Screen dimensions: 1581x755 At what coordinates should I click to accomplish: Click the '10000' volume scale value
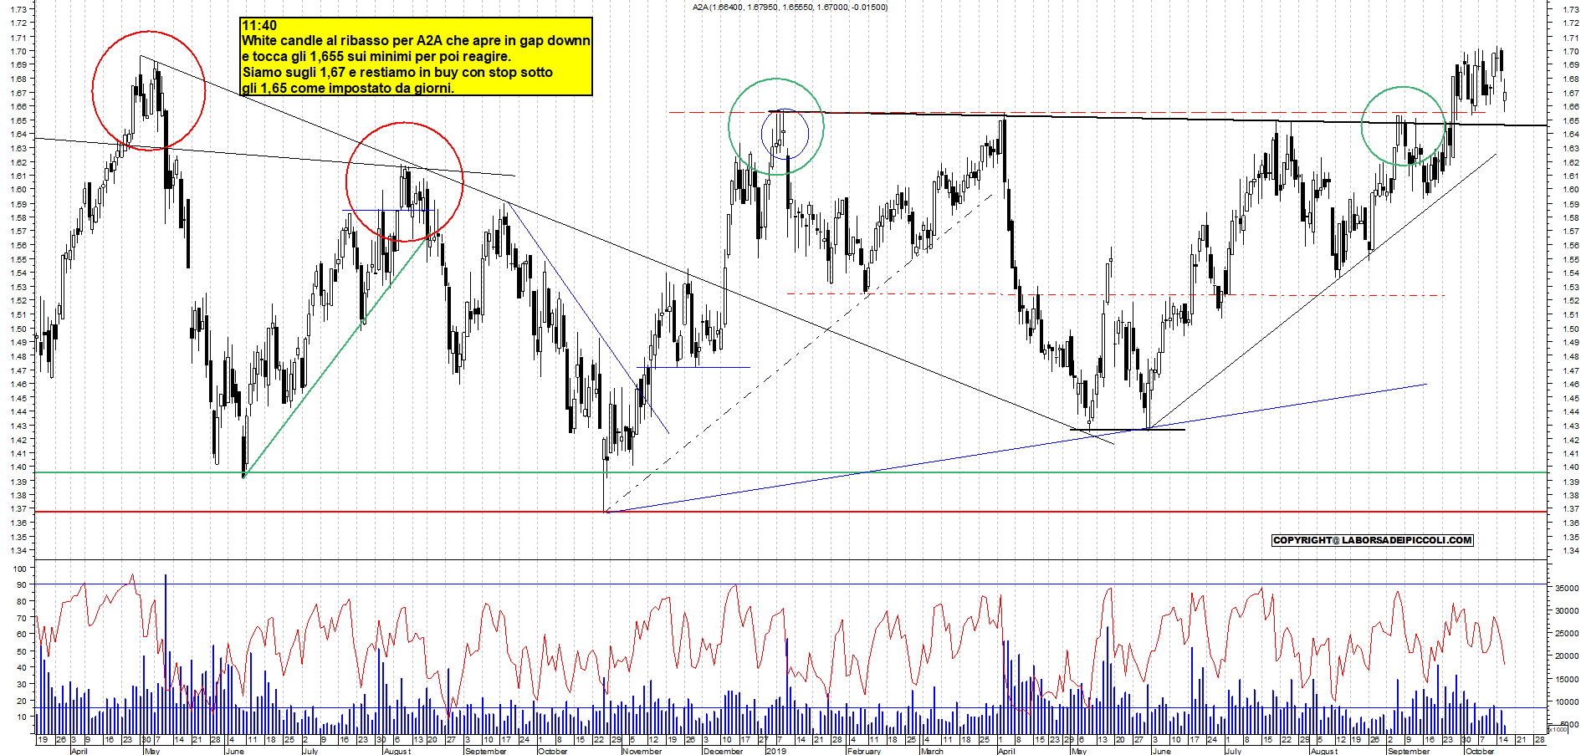click(1567, 702)
